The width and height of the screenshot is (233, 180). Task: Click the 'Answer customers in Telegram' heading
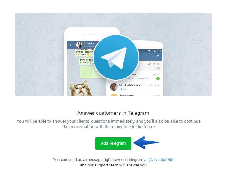pos(113,113)
